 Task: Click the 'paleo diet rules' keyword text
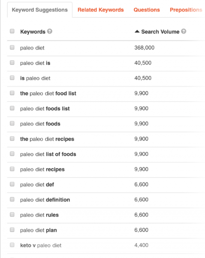coord(39,215)
